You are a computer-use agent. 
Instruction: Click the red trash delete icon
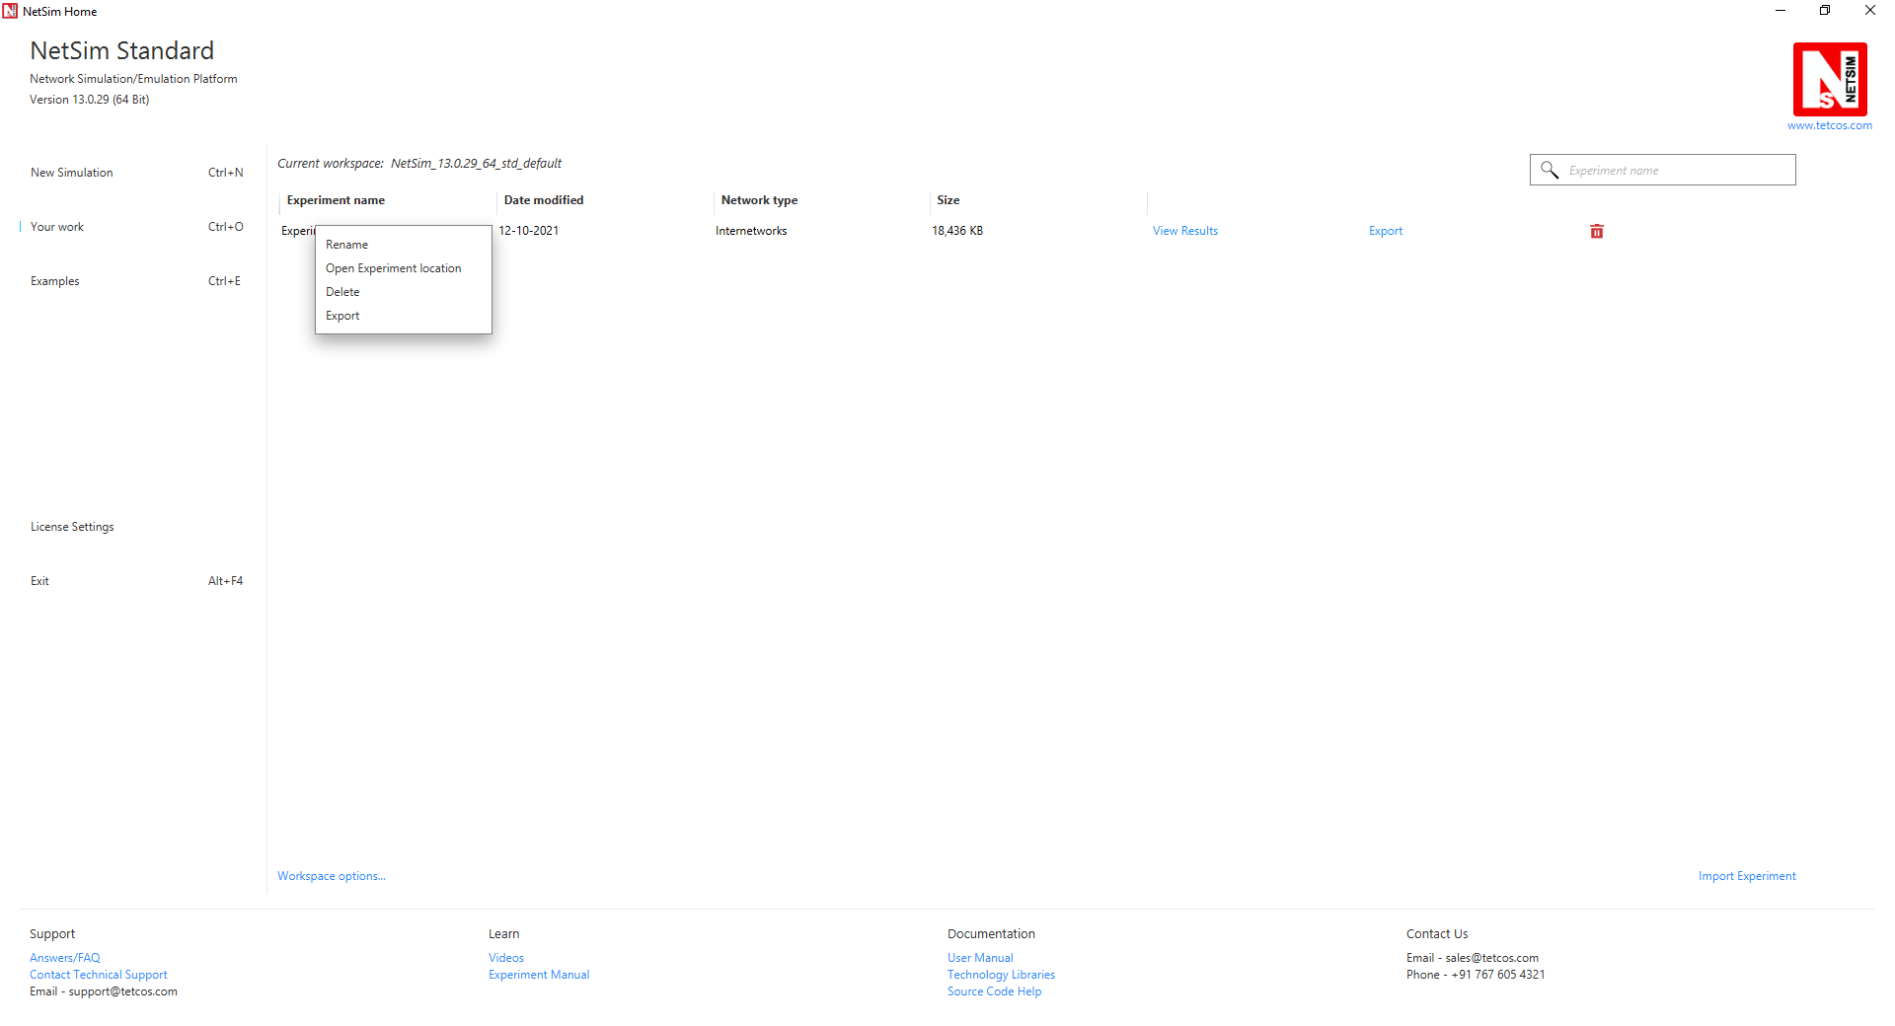click(1597, 231)
